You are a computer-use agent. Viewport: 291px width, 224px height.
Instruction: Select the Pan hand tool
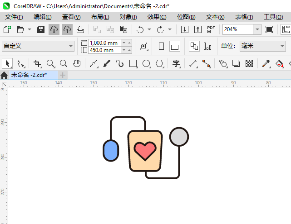tap(77, 63)
